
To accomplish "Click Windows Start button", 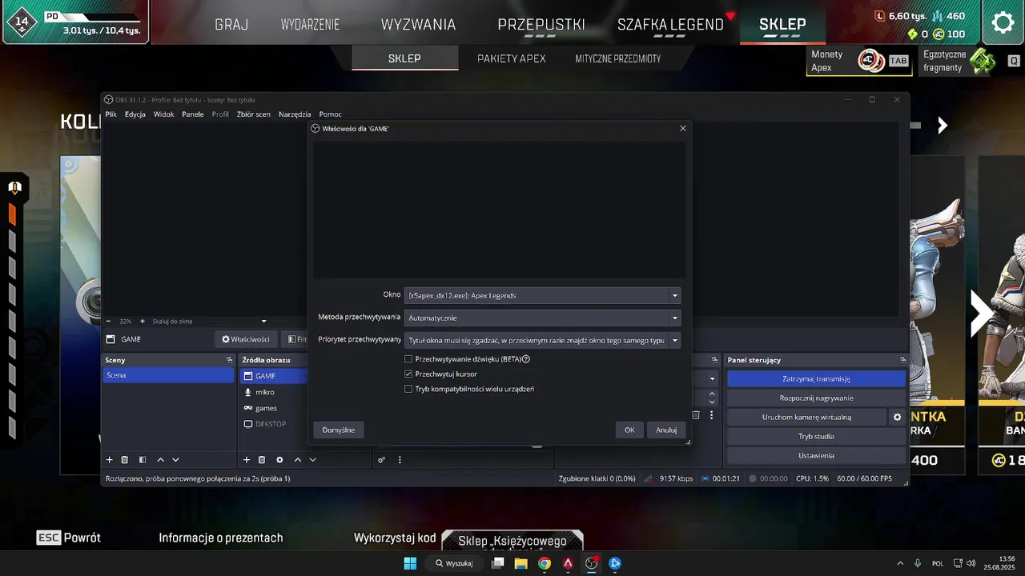I will [410, 563].
